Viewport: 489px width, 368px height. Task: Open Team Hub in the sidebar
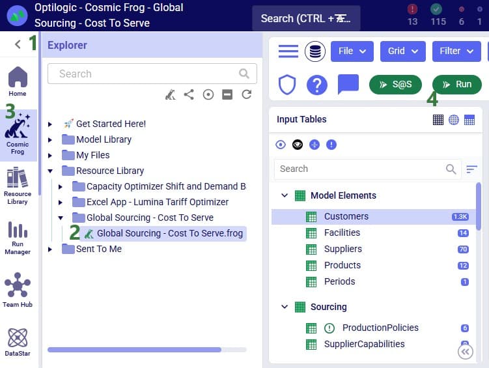18,290
